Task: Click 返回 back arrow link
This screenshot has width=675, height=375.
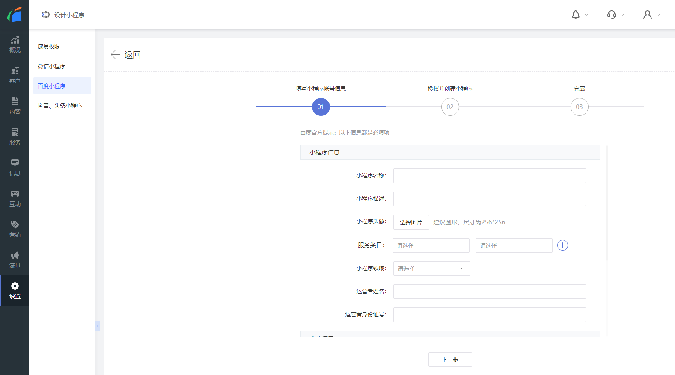Action: click(126, 55)
